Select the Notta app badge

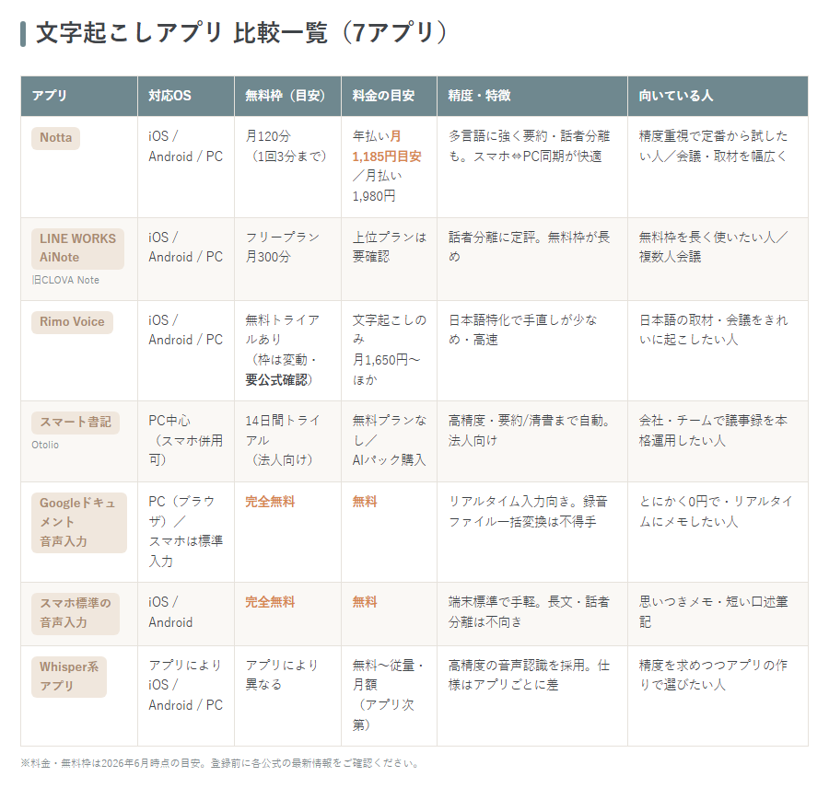tap(55, 138)
